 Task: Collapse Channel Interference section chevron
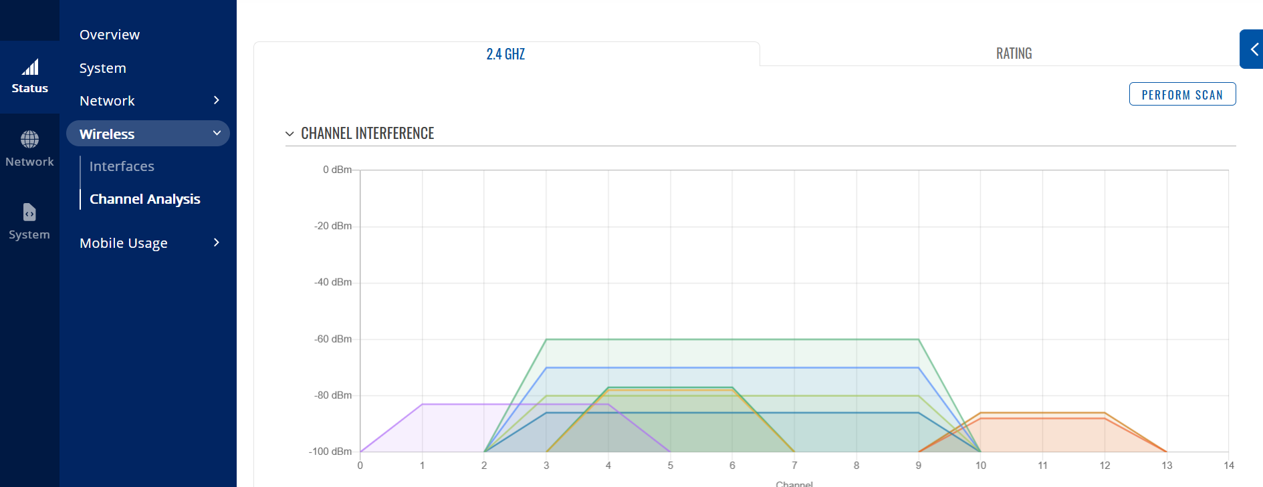pyautogui.click(x=290, y=134)
